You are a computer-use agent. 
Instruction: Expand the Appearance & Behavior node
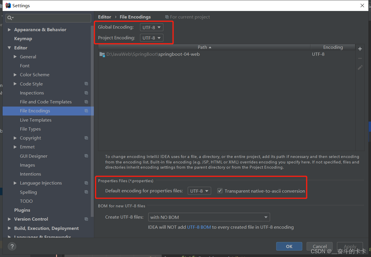(x=10, y=30)
